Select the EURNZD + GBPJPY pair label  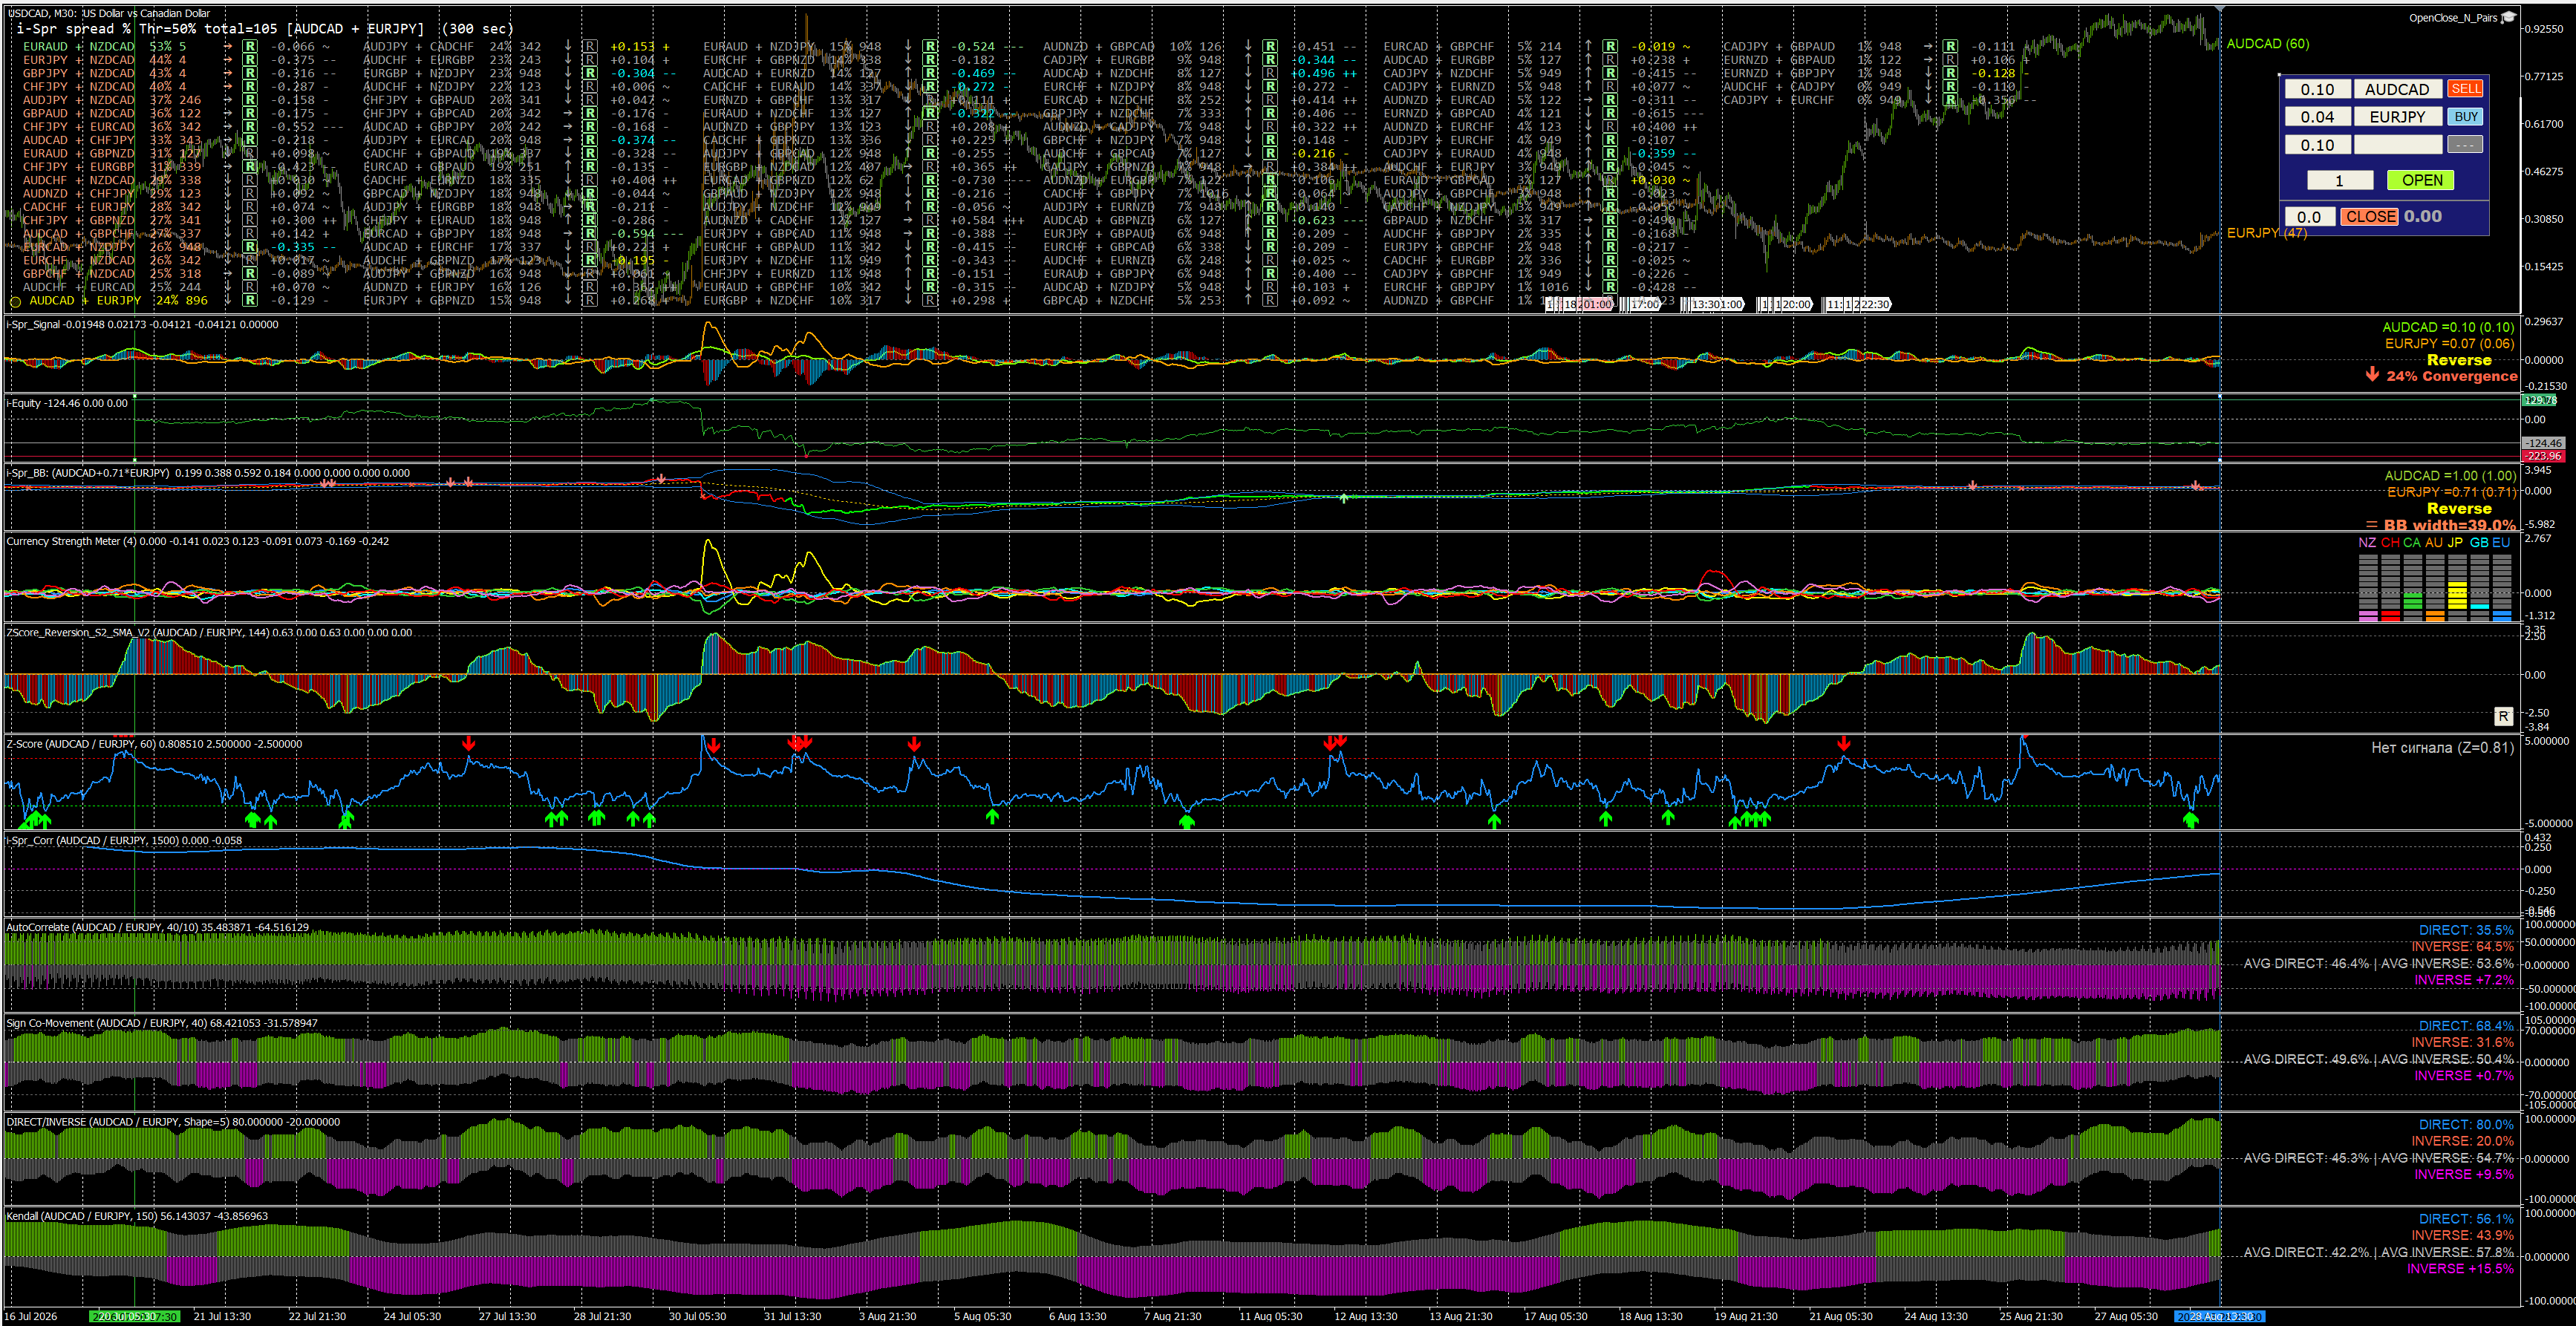[1778, 73]
